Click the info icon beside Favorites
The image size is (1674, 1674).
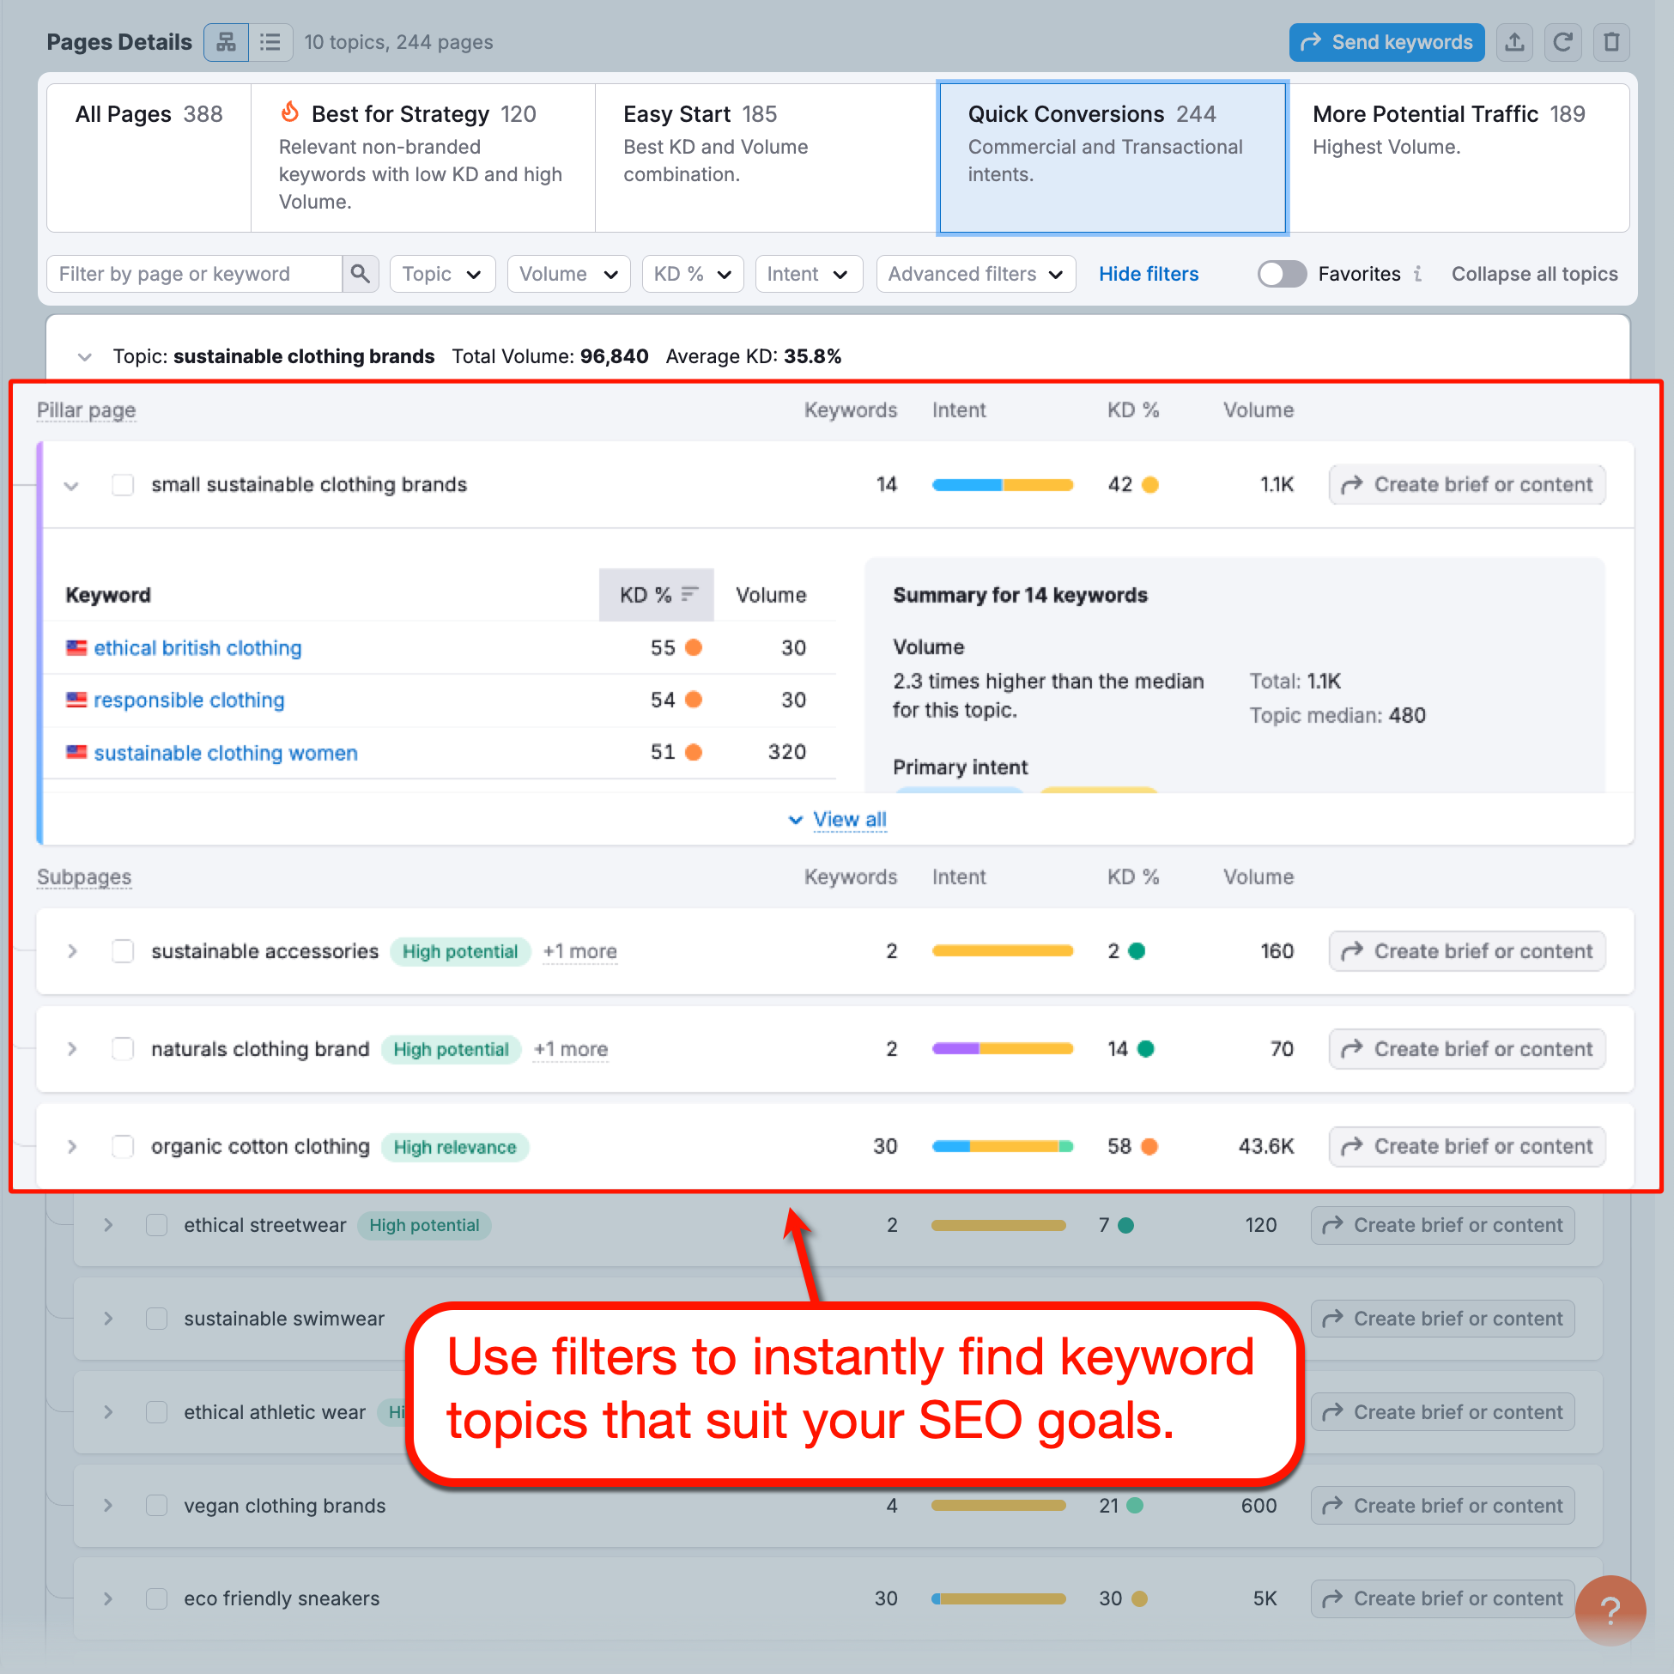(1418, 274)
